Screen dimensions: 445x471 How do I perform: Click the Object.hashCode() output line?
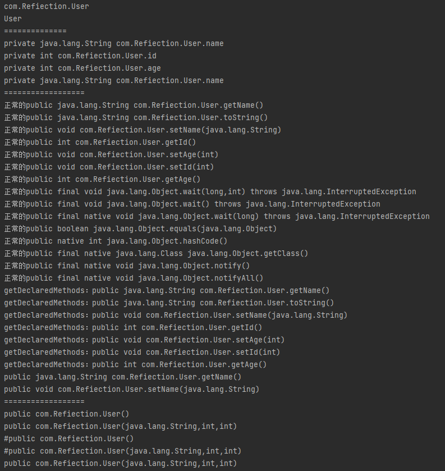coord(116,241)
